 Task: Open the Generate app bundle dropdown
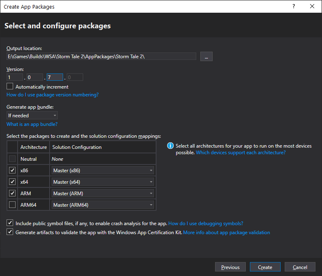[x=32, y=116]
